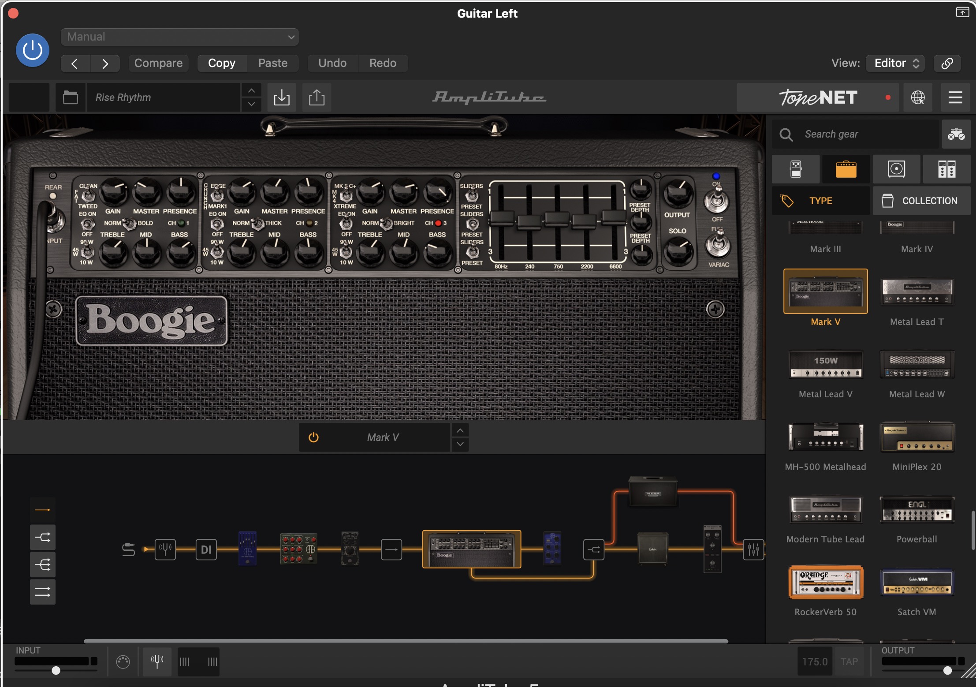Image resolution: width=976 pixels, height=687 pixels.
Task: Select the Mark IV amp thumbnail
Action: tap(917, 228)
